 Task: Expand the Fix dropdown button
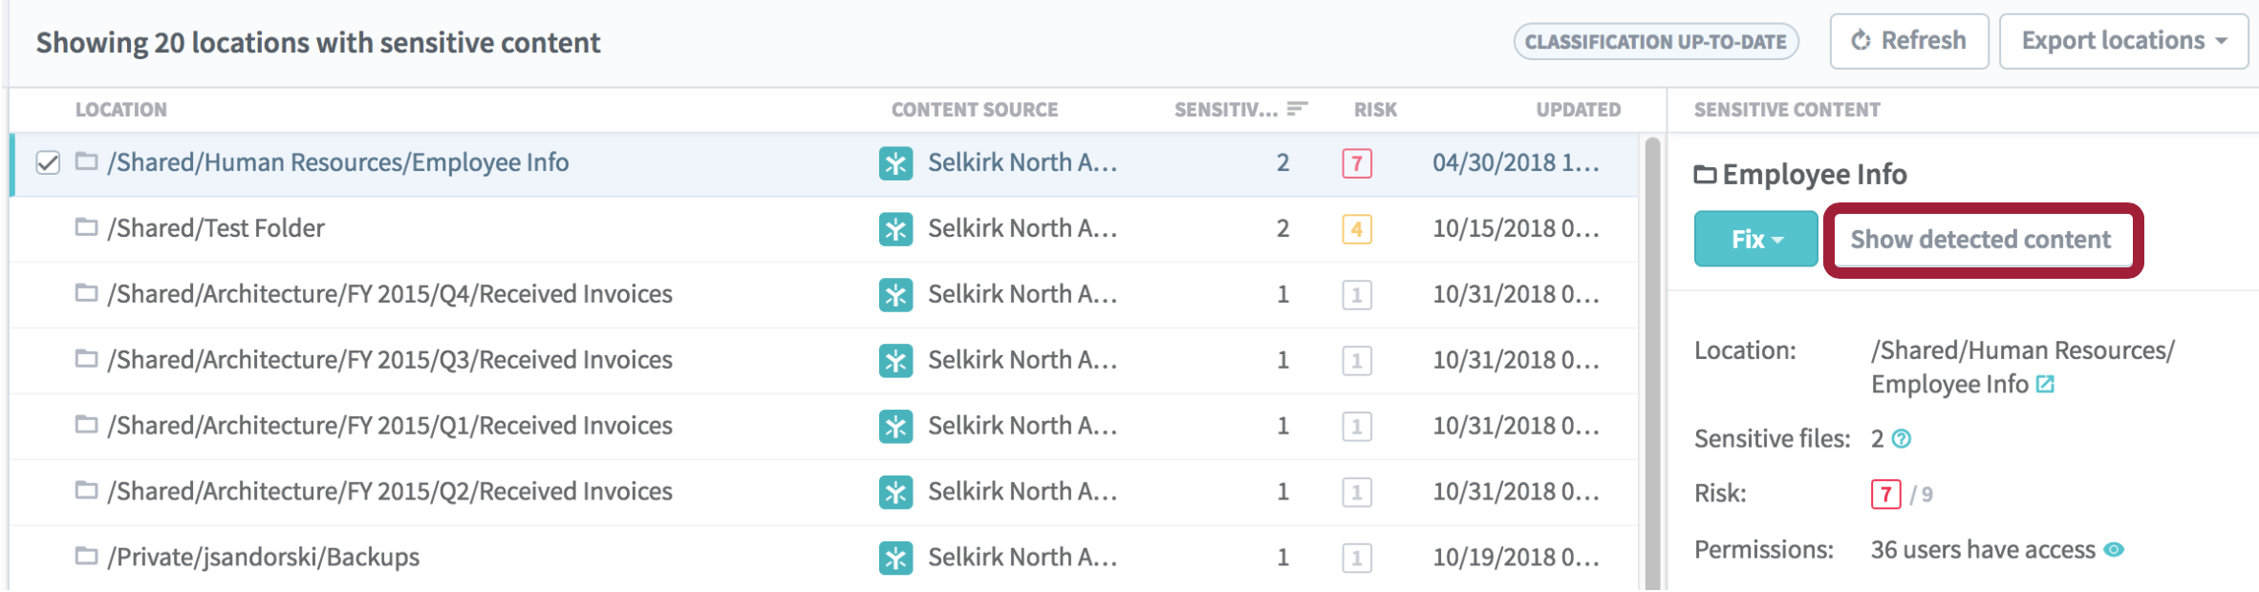pyautogui.click(x=1755, y=239)
